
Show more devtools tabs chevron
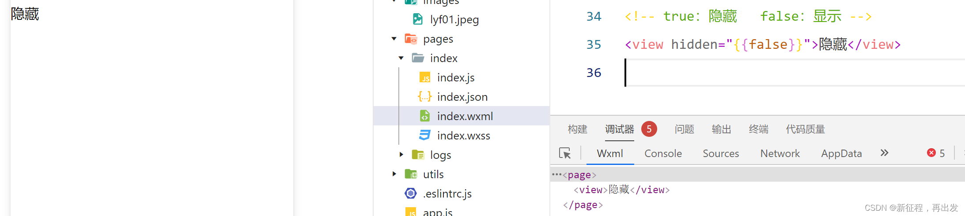884,153
